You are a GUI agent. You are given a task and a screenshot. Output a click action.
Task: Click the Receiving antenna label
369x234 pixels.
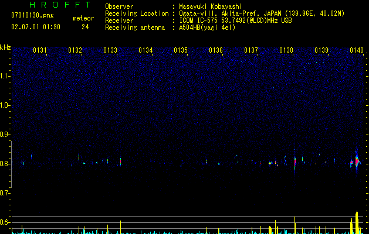[x=135, y=27]
